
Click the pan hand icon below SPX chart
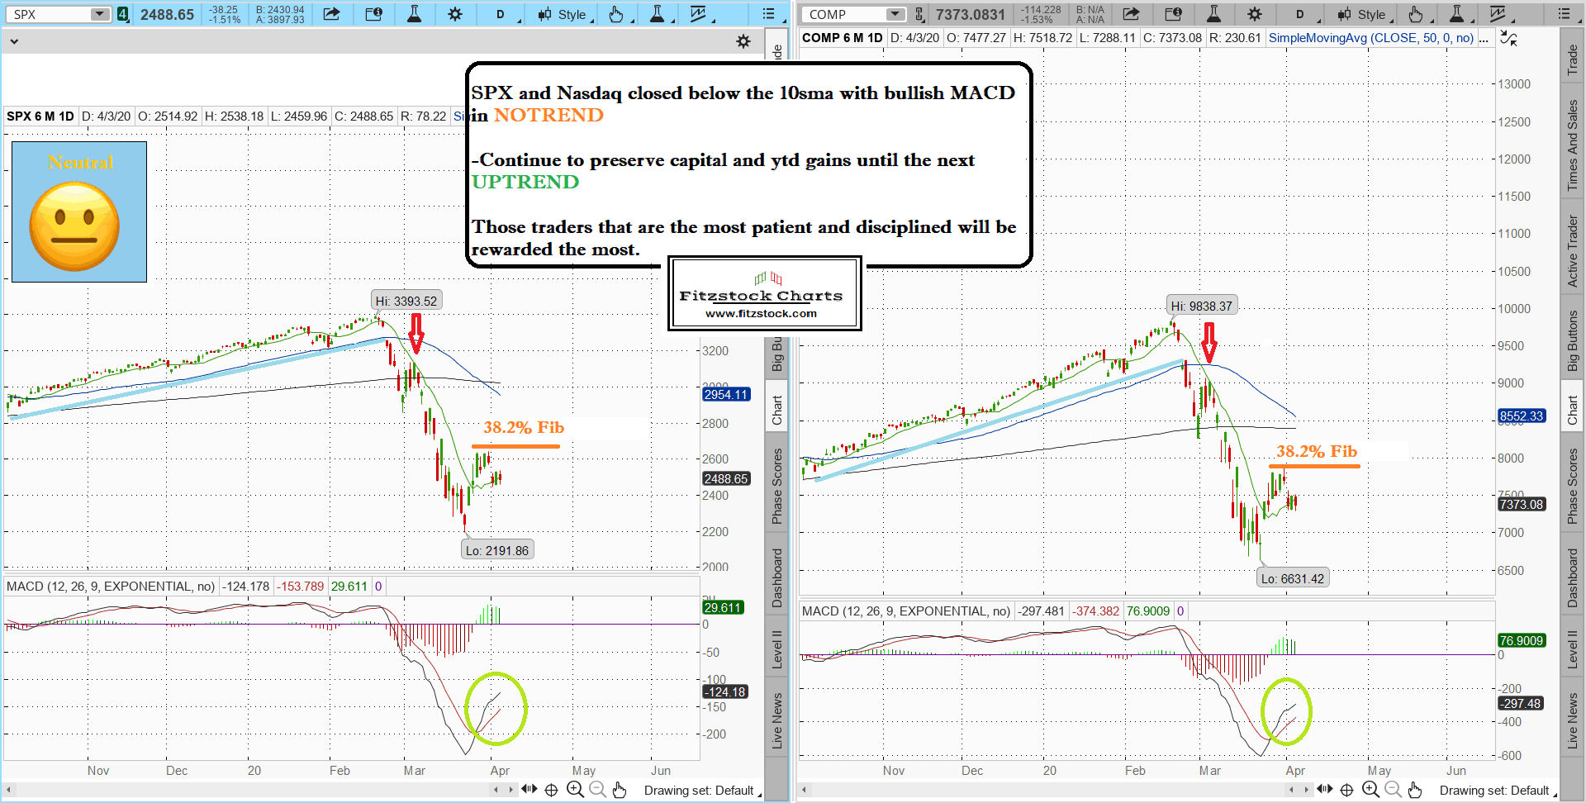coord(620,790)
